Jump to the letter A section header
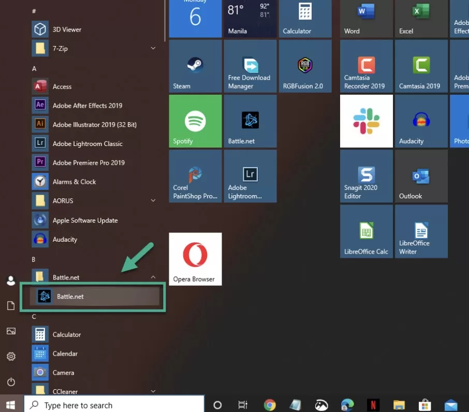This screenshot has width=469, height=412. pyautogui.click(x=34, y=69)
